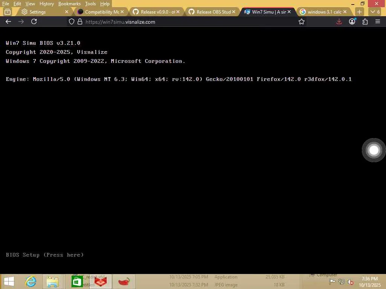Open the View menu
The height and width of the screenshot is (289, 386).
pyautogui.click(x=30, y=4)
